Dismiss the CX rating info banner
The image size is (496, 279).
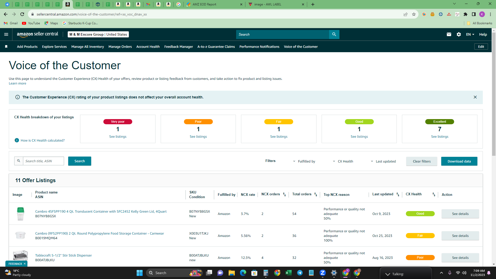coord(475,97)
